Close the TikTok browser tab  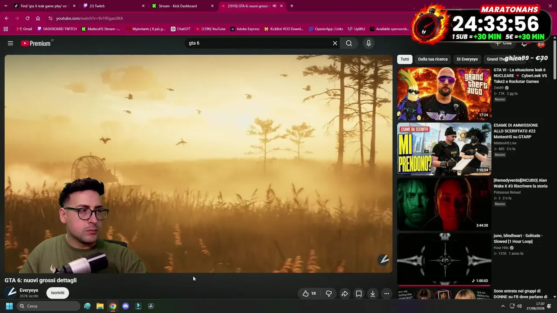click(x=74, y=6)
